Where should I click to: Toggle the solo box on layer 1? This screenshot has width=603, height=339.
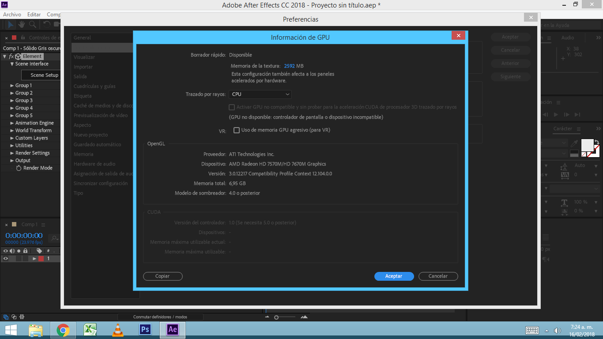point(19,259)
